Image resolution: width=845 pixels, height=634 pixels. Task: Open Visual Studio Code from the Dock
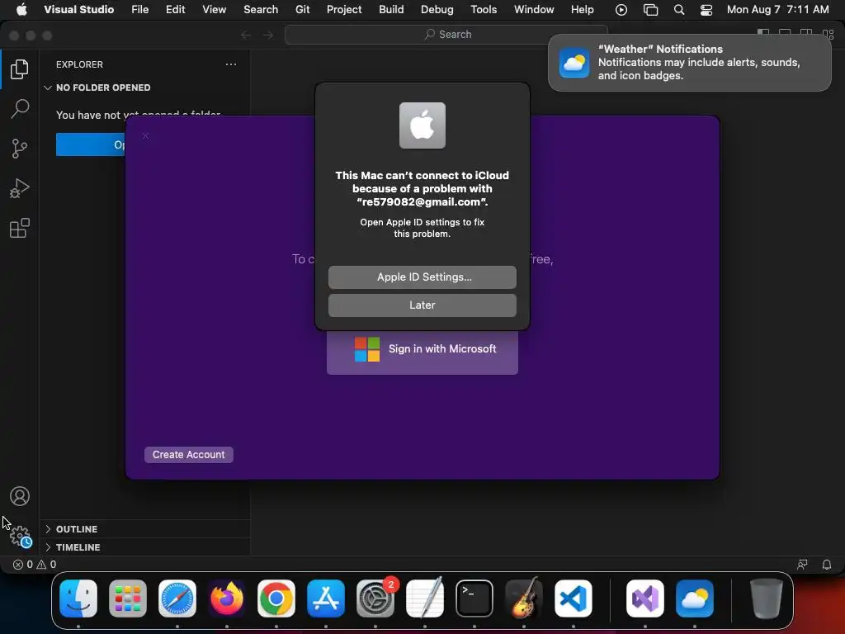coord(574,599)
